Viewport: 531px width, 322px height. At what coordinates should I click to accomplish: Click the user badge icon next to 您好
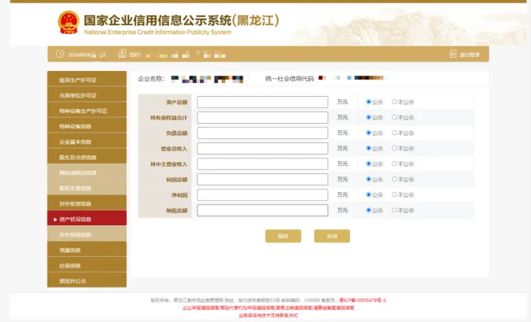[x=123, y=54]
